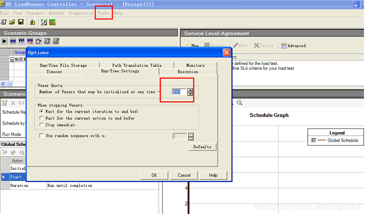Click the Delete Schedule X icon
Image resolution: width=365 pixels, height=216 pixels.
[x=13, y=103]
